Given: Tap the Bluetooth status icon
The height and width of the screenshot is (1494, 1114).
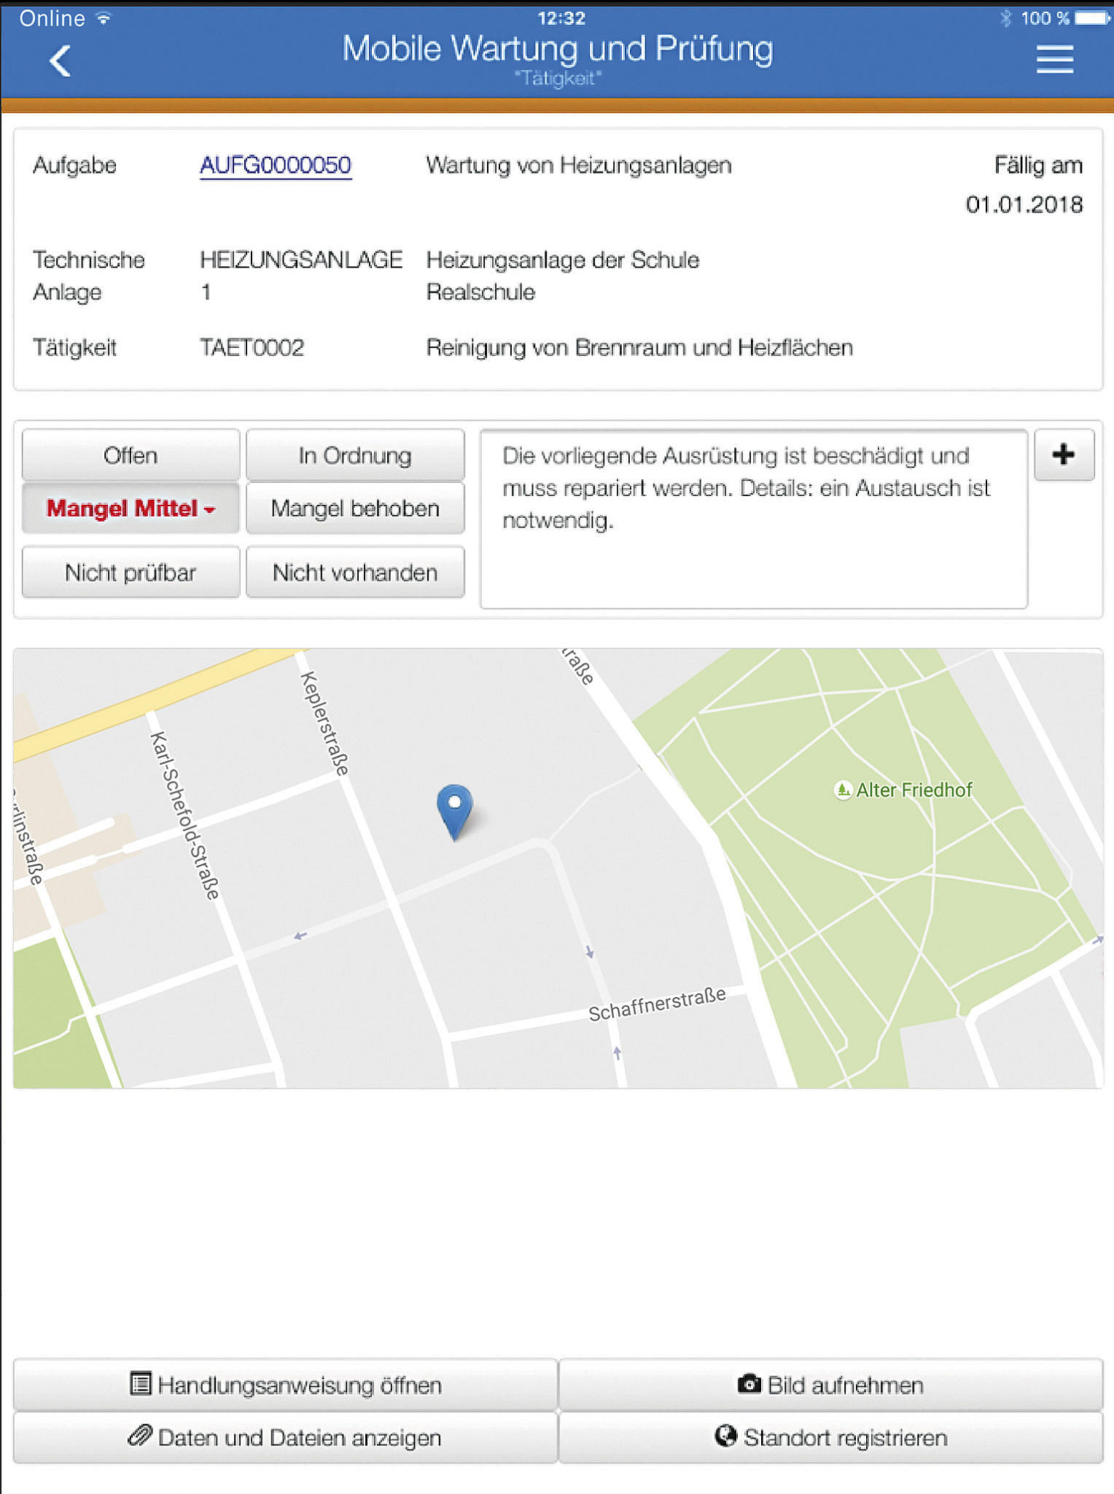Looking at the screenshot, I should tap(1006, 18).
